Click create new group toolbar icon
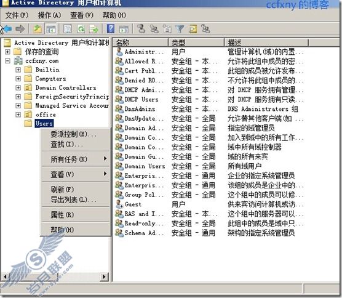Viewport: 342px width, 298px height. pyautogui.click(x=154, y=29)
